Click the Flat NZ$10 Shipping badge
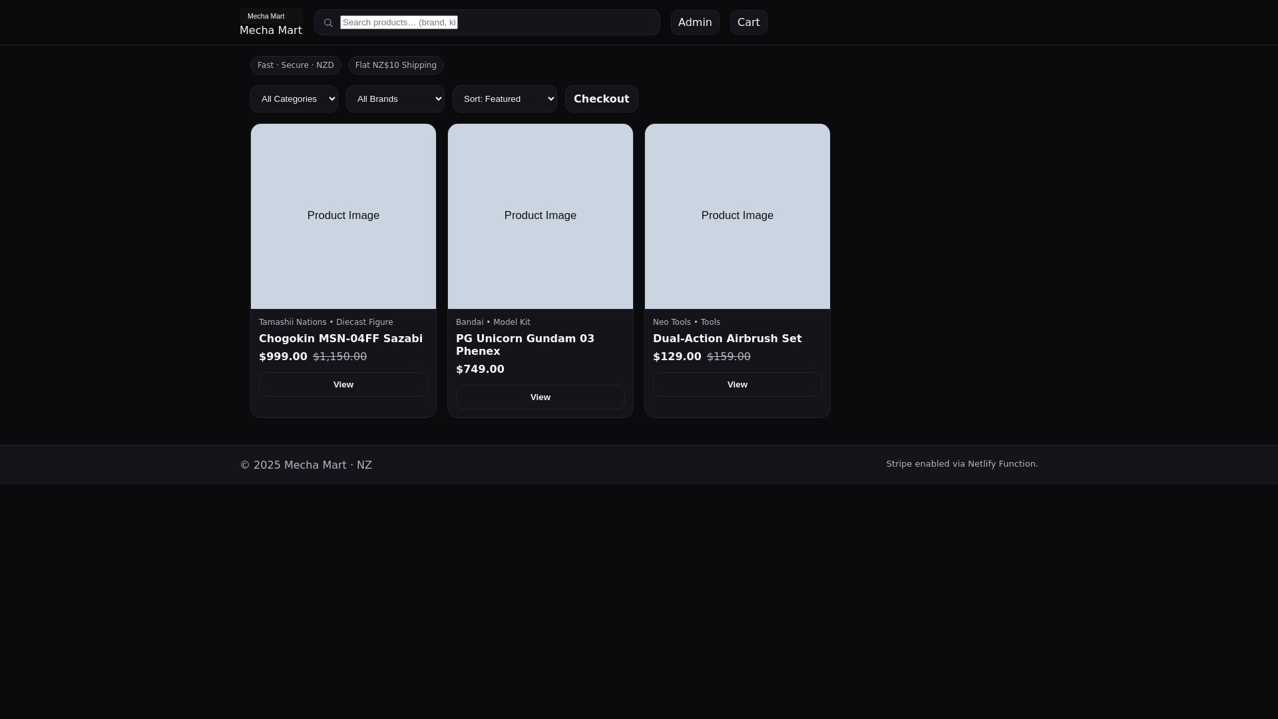1278x719 pixels. [x=396, y=65]
